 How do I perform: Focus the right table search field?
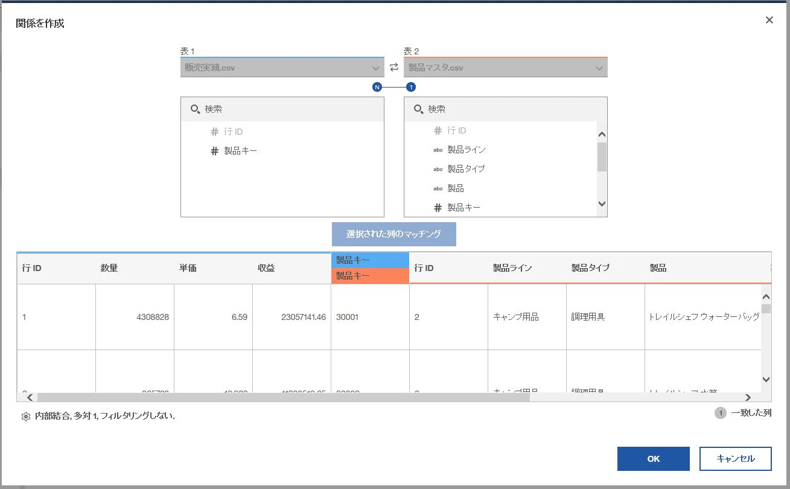[x=506, y=109]
